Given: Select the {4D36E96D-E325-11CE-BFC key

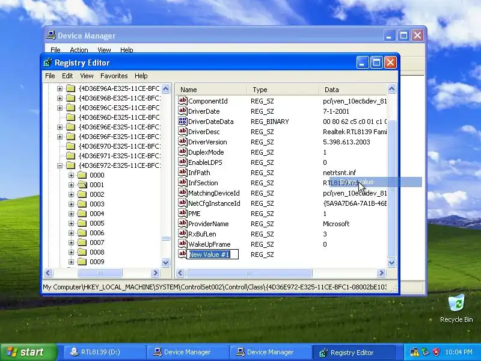Looking at the screenshot, I should [119, 117].
